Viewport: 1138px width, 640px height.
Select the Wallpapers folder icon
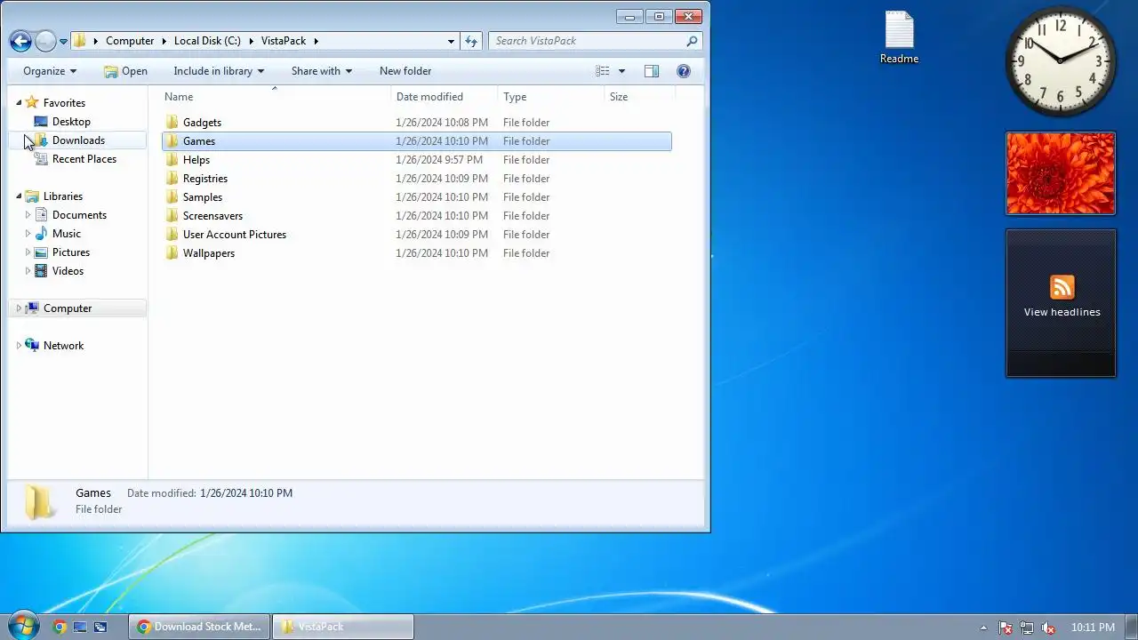coord(172,253)
